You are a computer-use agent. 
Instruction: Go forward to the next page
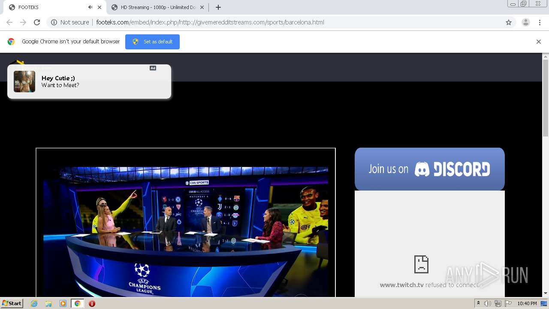point(23,22)
